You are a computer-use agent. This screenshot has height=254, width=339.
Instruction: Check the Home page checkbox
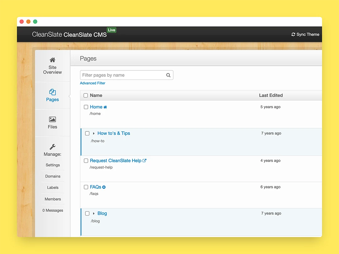tap(86, 107)
